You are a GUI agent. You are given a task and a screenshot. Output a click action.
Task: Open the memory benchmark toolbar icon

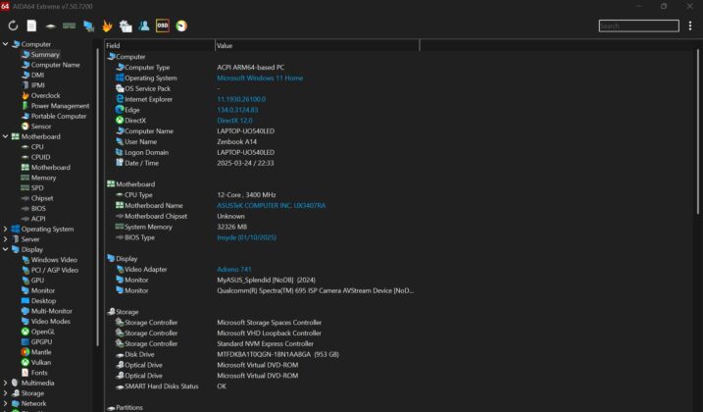pyautogui.click(x=69, y=26)
